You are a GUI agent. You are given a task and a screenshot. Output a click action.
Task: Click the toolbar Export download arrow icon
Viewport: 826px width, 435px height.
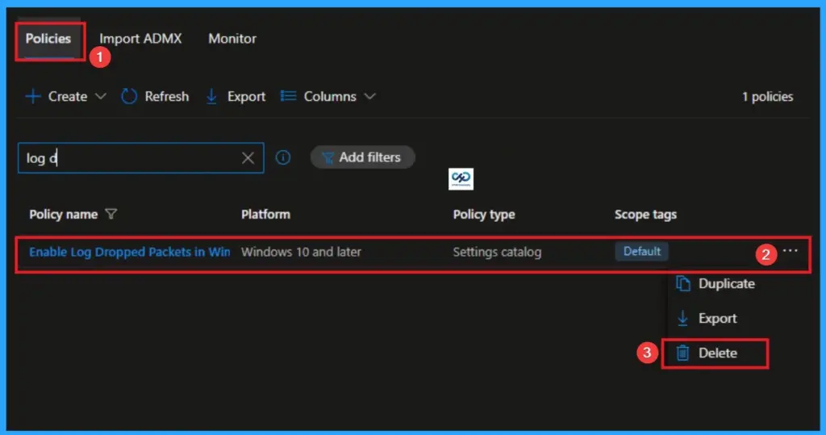point(211,97)
